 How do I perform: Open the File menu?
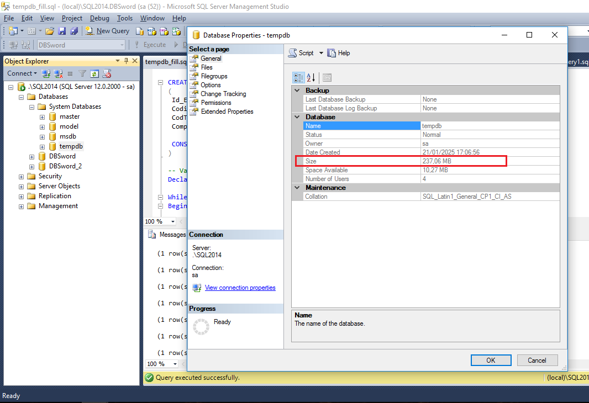(9, 18)
